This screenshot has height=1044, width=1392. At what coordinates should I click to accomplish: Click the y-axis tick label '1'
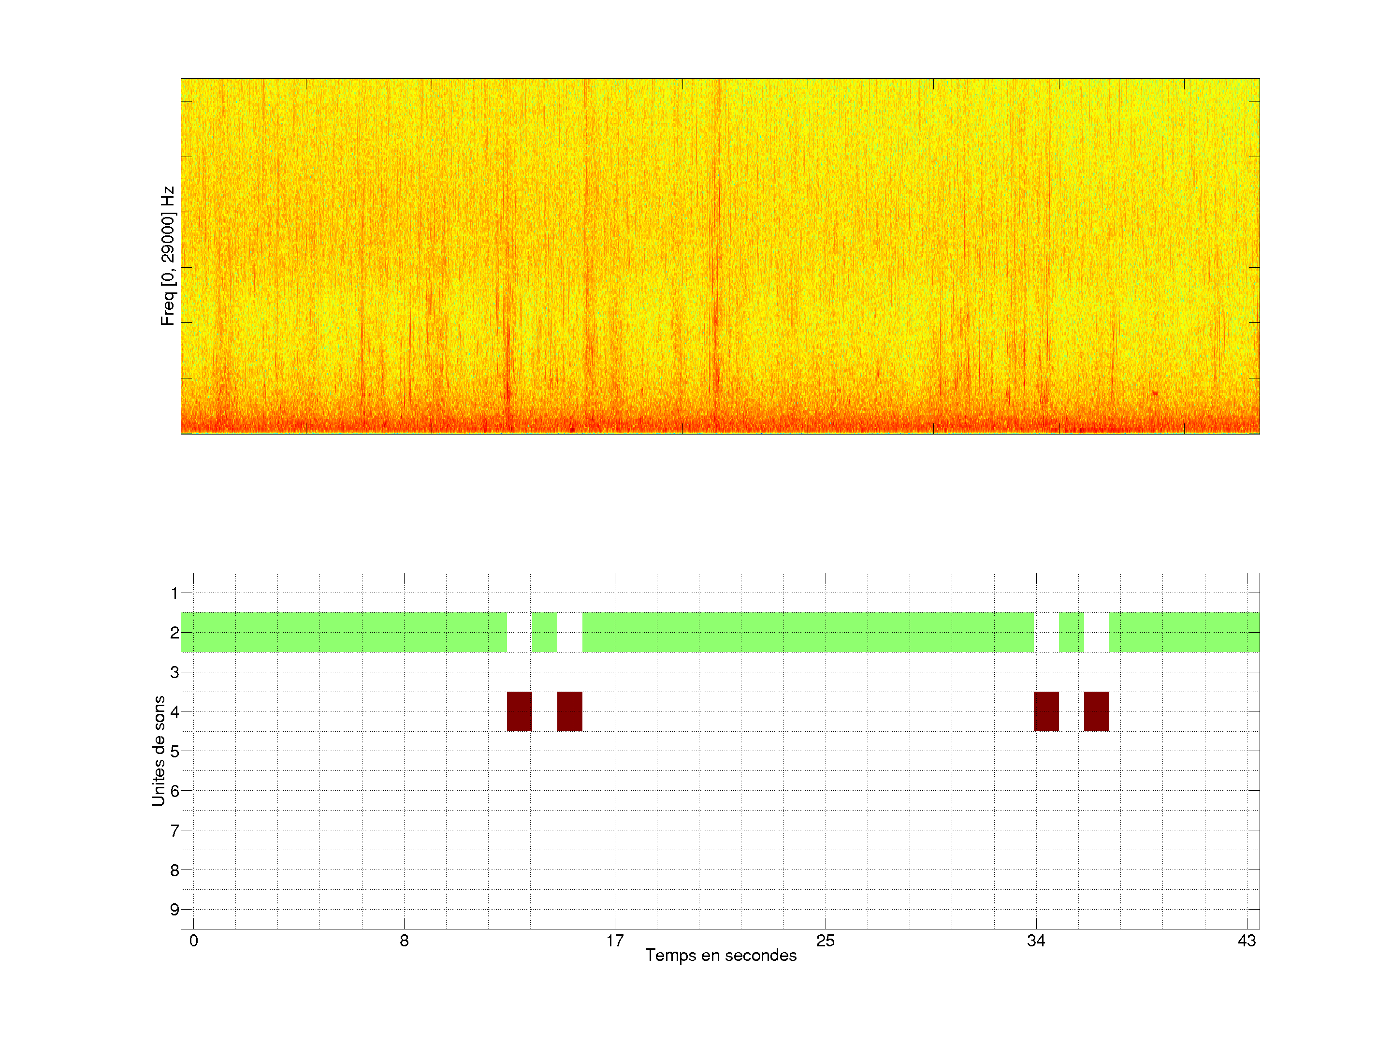[x=174, y=593]
